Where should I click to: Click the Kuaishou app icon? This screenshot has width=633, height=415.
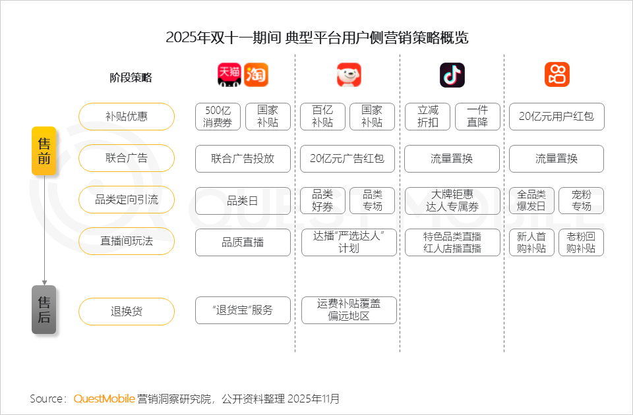[x=556, y=74]
